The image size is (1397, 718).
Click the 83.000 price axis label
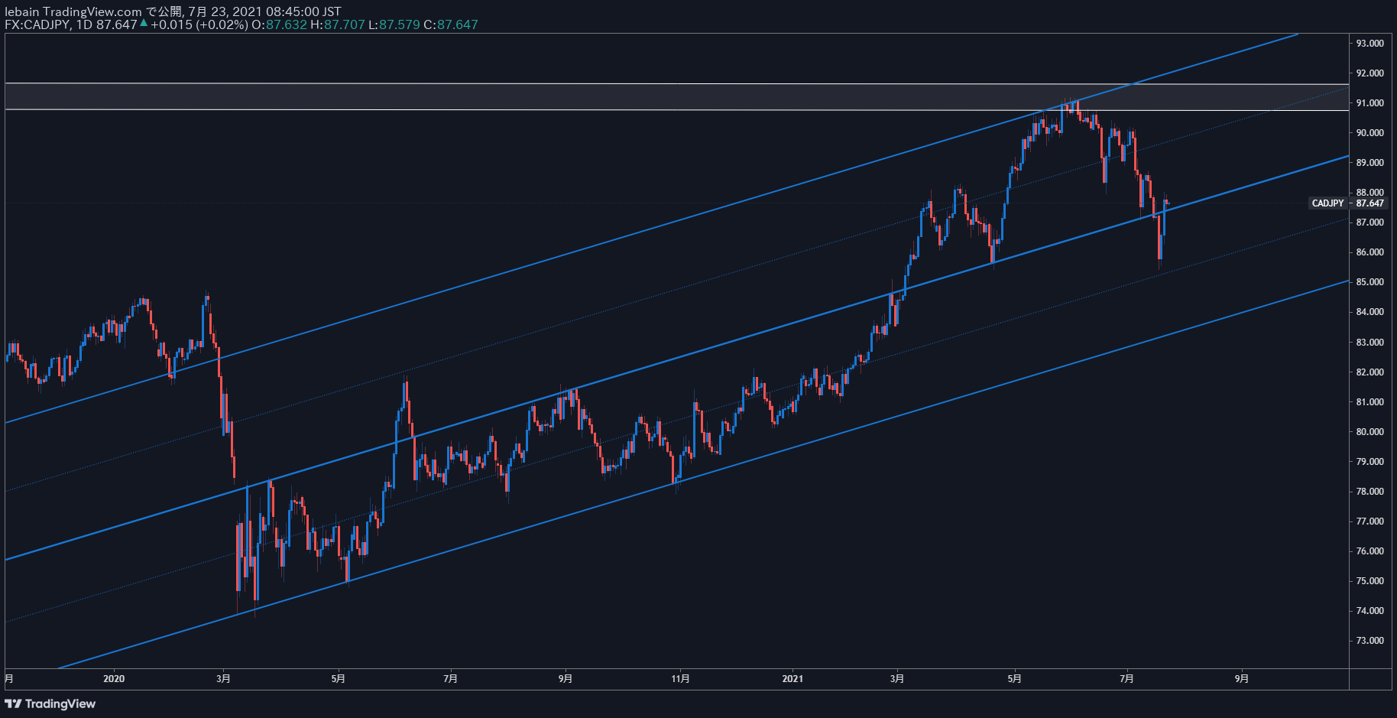coord(1369,343)
